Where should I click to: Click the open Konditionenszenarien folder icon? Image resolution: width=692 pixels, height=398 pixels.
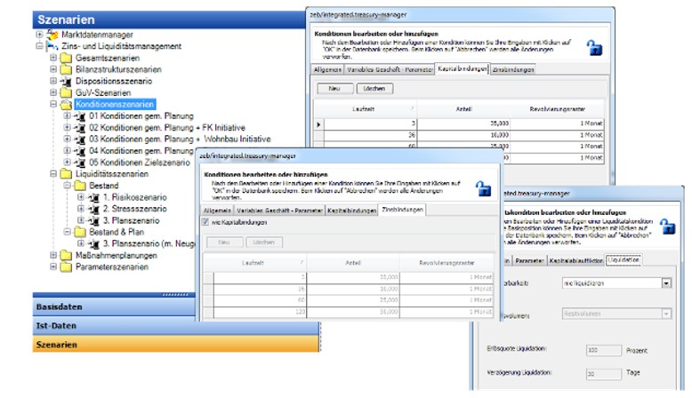(x=66, y=105)
